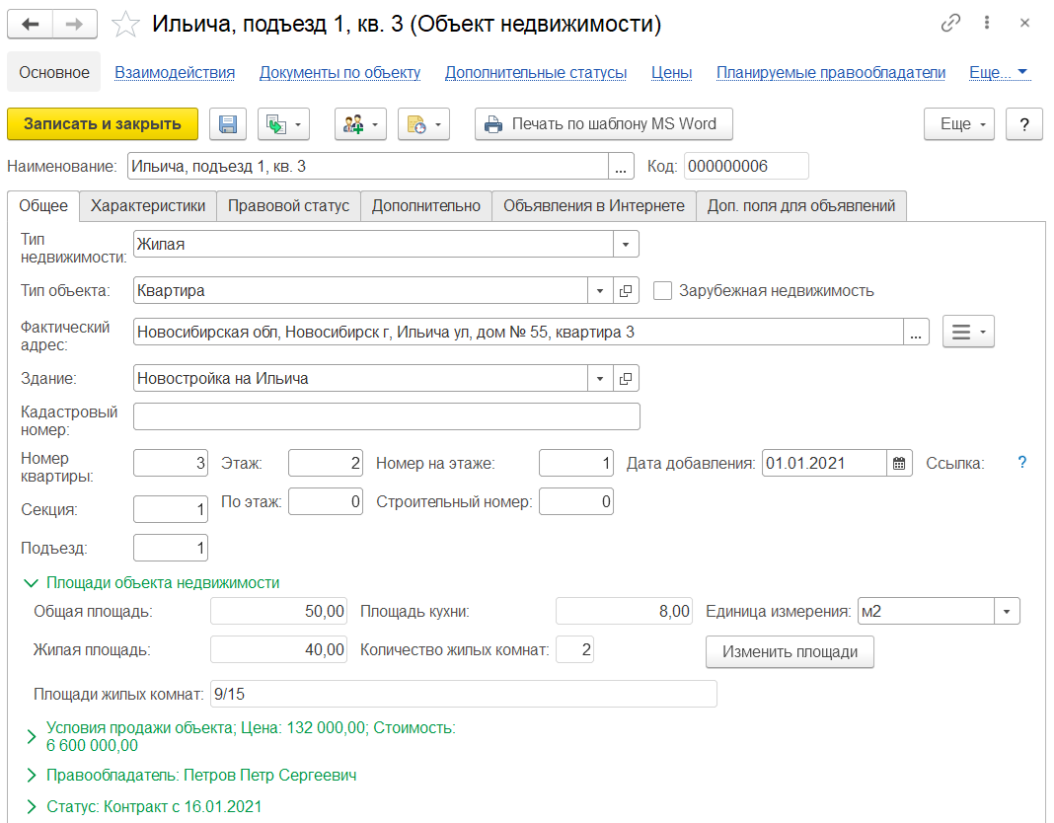Click Площадь кухни value 8,00
1054x823 pixels.
pyautogui.click(x=624, y=611)
